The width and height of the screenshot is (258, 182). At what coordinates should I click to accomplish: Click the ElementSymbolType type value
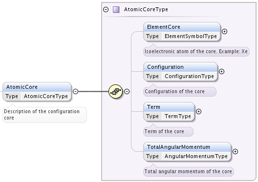191,36
